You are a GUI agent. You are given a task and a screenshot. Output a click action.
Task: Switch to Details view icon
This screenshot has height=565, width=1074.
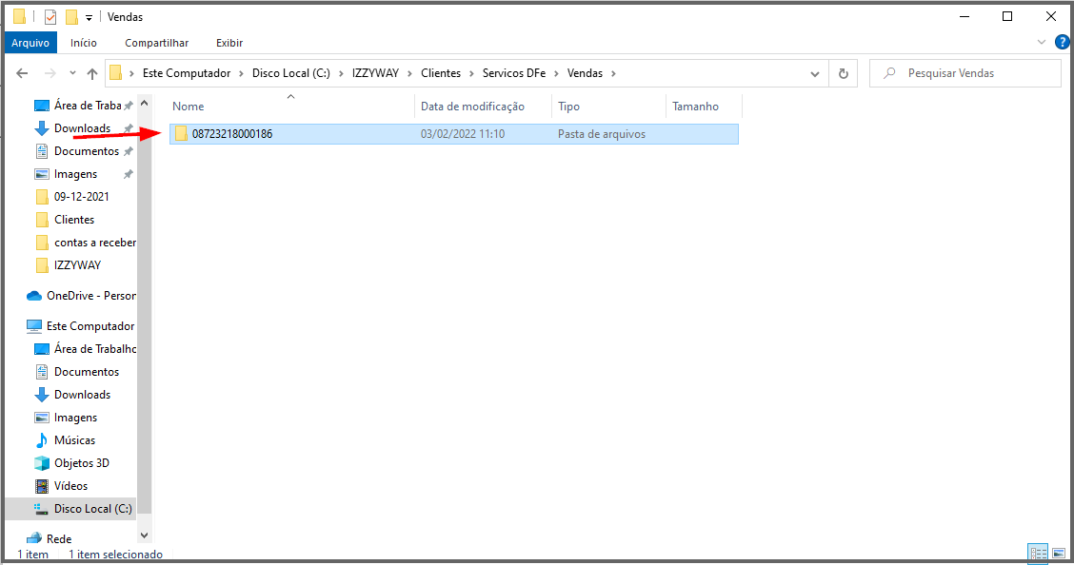click(x=1038, y=554)
